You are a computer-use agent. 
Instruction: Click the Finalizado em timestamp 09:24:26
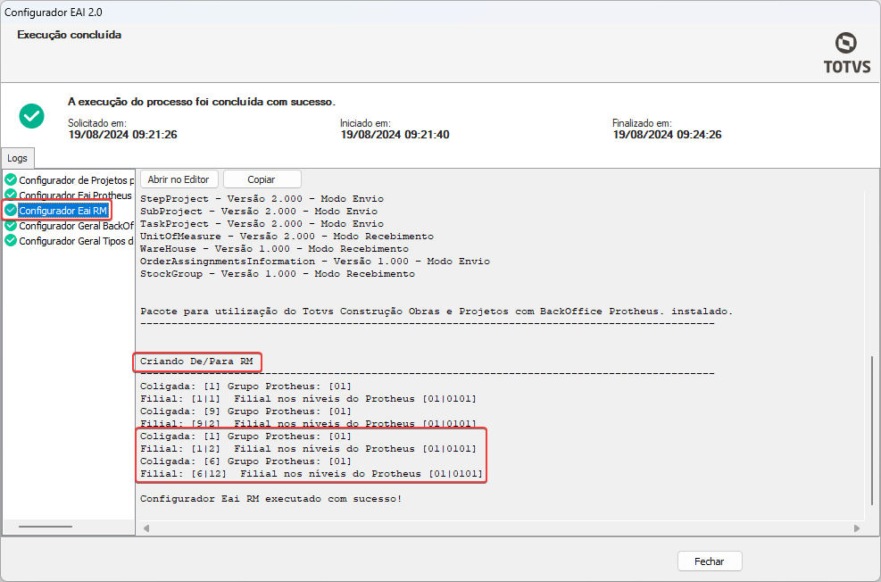click(x=667, y=135)
